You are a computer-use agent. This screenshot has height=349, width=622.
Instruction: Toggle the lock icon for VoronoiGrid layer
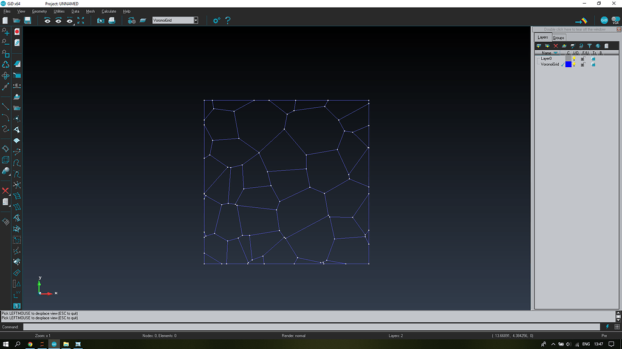point(583,64)
